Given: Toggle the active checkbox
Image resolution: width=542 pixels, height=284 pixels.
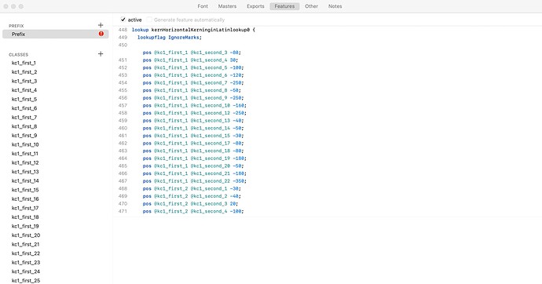Looking at the screenshot, I should pyautogui.click(x=123, y=20).
